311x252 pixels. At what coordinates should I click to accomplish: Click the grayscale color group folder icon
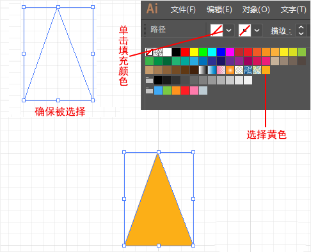tap(149, 81)
